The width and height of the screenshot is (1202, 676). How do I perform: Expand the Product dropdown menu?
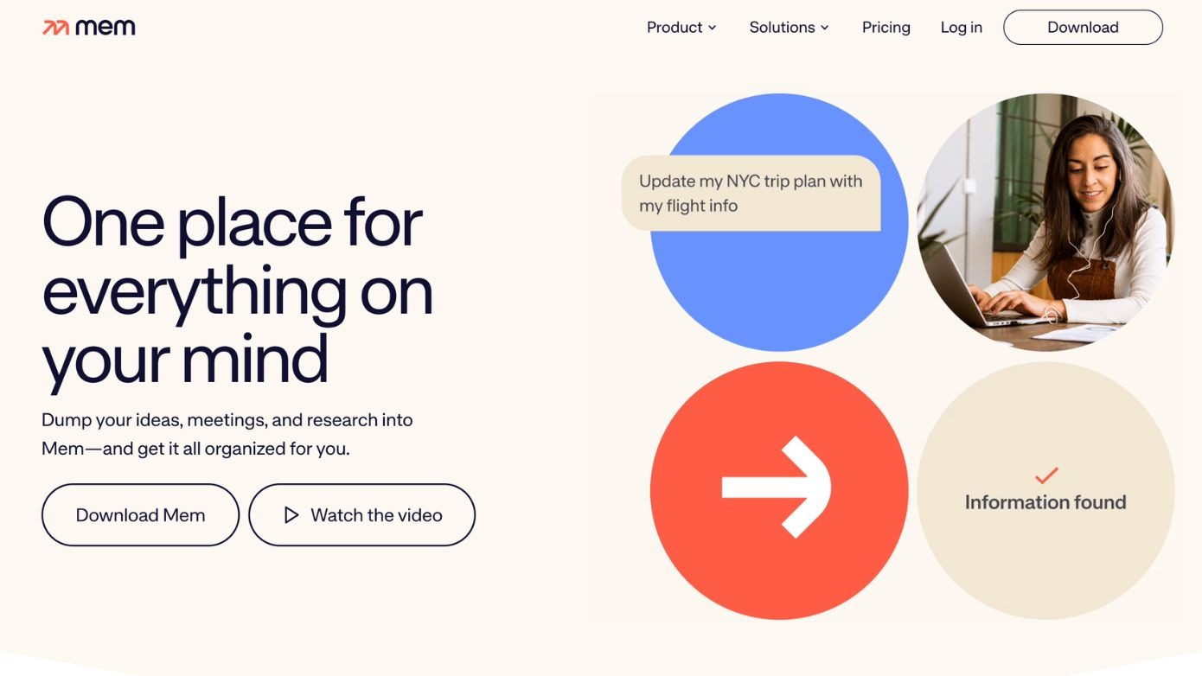681,28
